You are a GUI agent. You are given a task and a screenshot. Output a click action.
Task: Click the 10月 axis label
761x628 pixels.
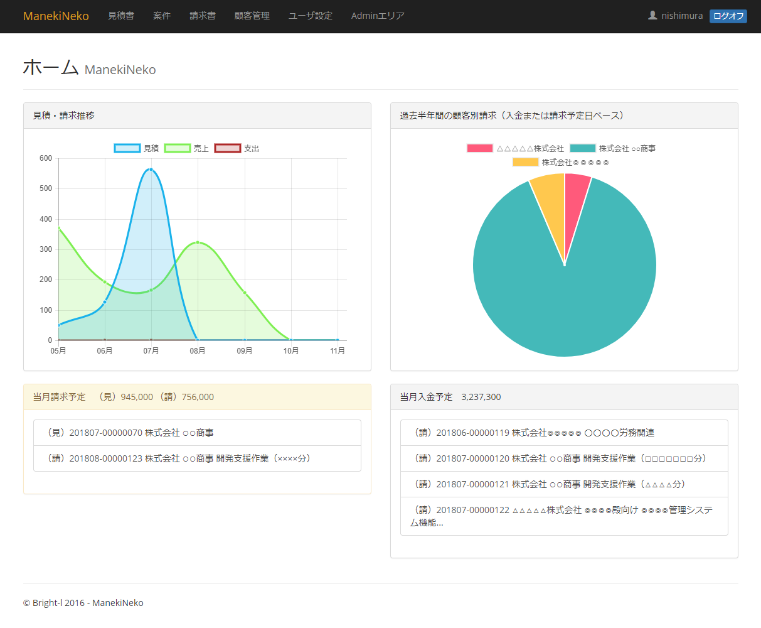tap(291, 351)
